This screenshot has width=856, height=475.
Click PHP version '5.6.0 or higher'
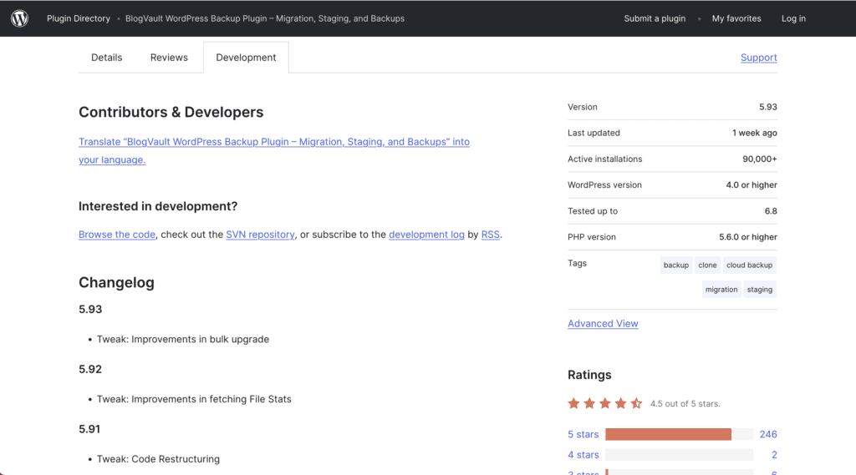click(748, 237)
